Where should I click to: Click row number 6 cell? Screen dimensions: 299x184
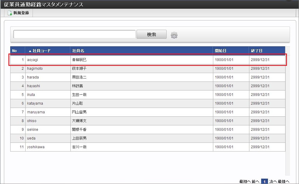pyautogui.click(x=18, y=103)
